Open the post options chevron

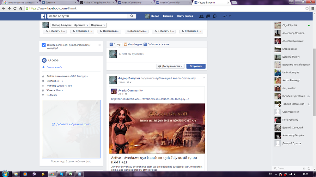[x=204, y=78]
